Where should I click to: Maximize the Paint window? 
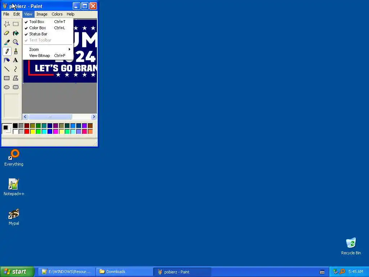click(x=85, y=6)
